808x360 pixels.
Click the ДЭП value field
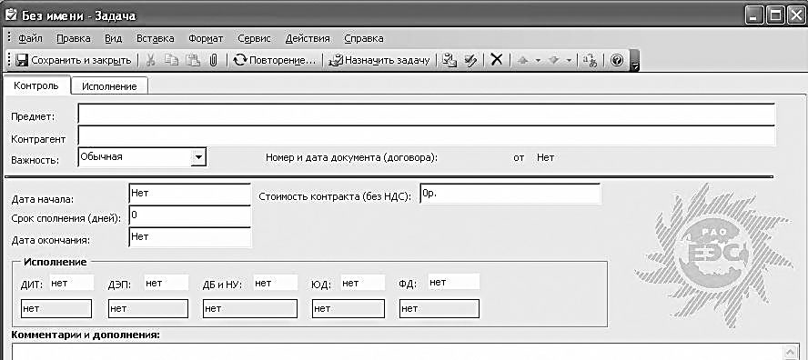point(166,283)
